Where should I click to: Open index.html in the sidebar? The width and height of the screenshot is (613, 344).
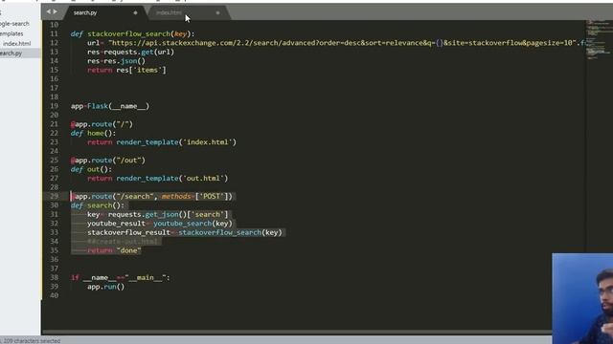coord(17,44)
